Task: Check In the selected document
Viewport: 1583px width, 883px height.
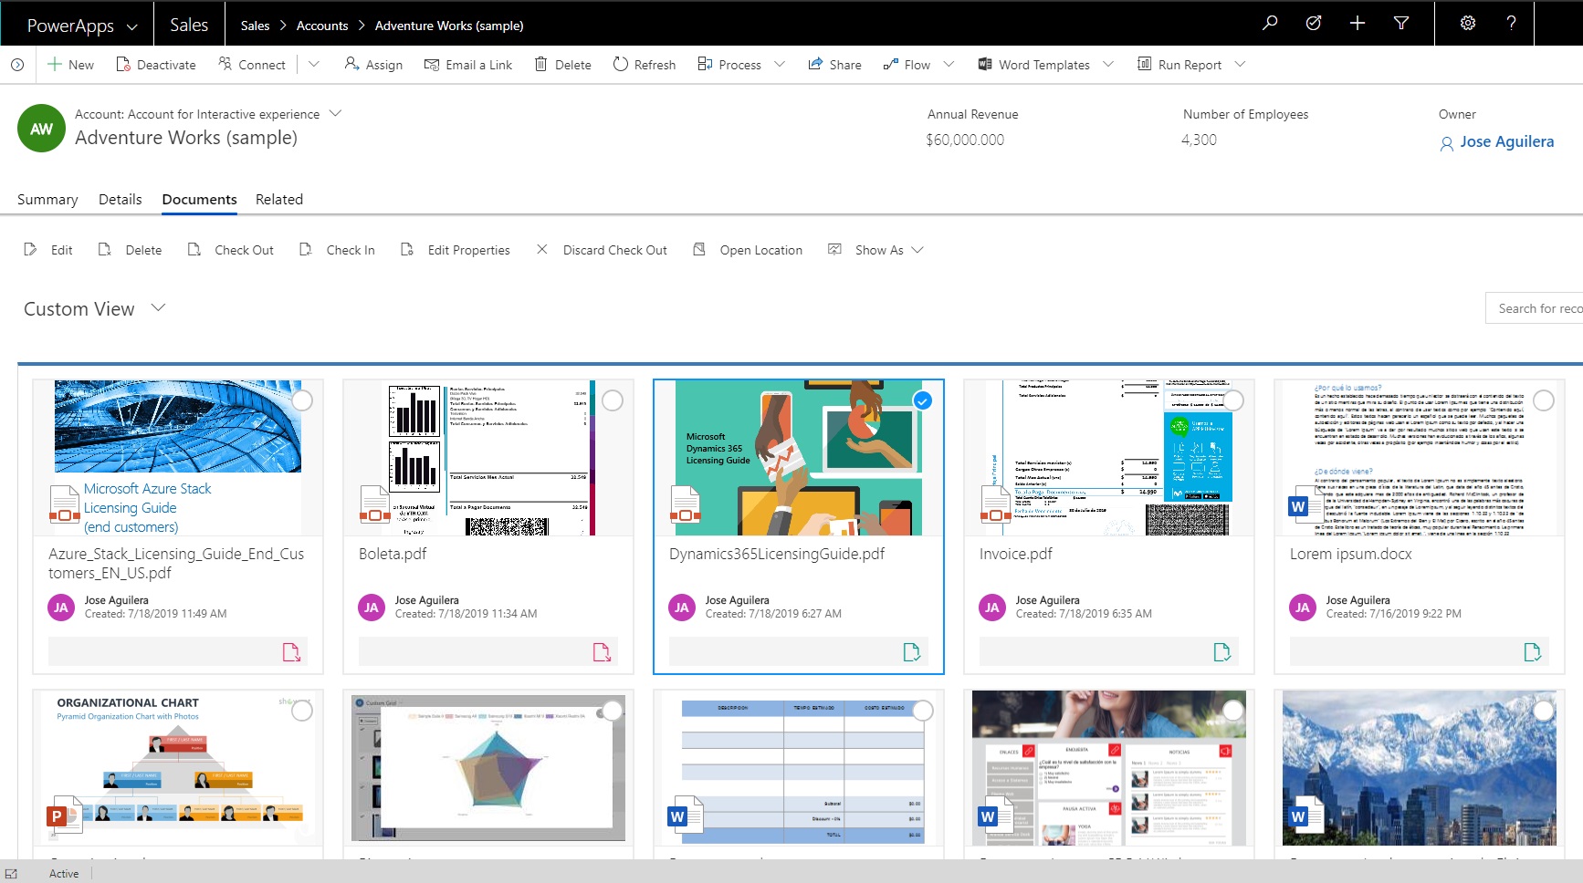Action: click(337, 250)
